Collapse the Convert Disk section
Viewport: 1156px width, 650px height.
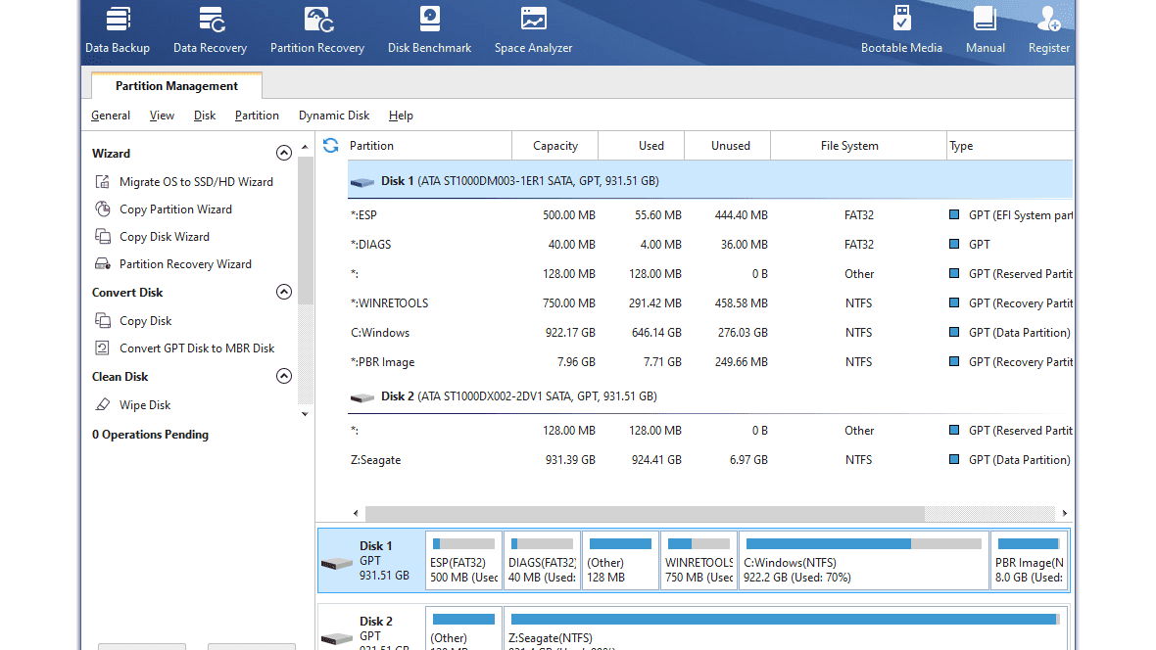click(x=284, y=293)
